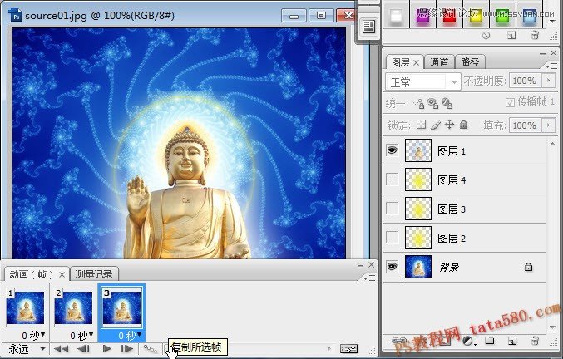Click unify layer position icon
The image size is (563, 359).
point(418,103)
